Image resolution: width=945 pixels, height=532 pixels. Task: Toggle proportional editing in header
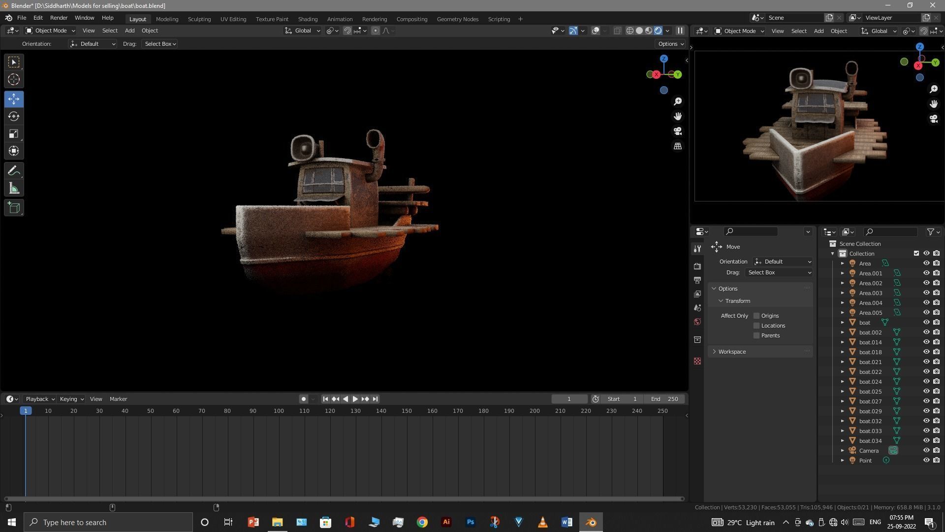[376, 31]
